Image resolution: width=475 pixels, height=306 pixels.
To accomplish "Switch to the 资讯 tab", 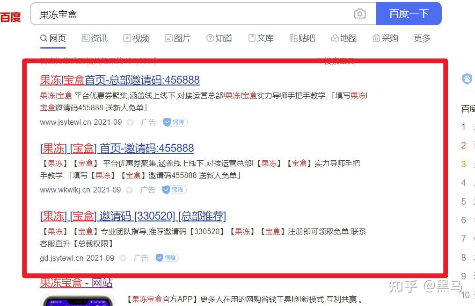I will [x=95, y=38].
